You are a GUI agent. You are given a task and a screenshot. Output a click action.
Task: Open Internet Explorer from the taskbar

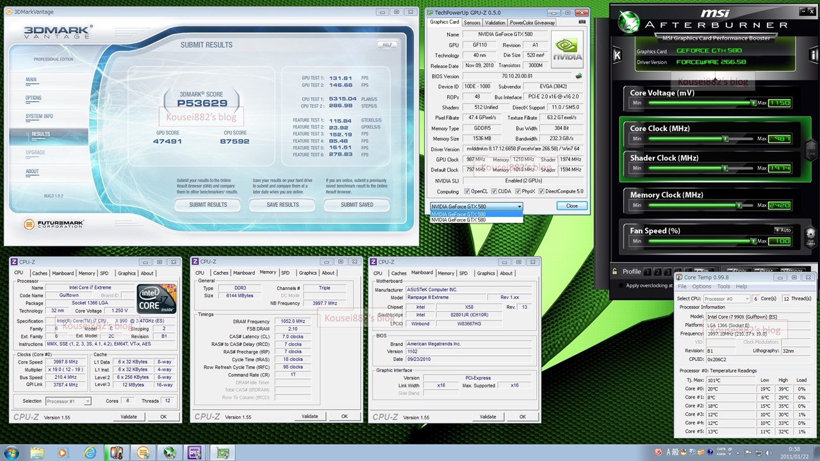[90, 453]
